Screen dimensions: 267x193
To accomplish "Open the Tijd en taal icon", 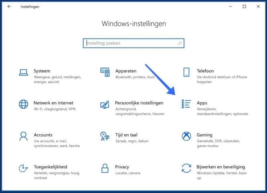I will click(105, 136).
